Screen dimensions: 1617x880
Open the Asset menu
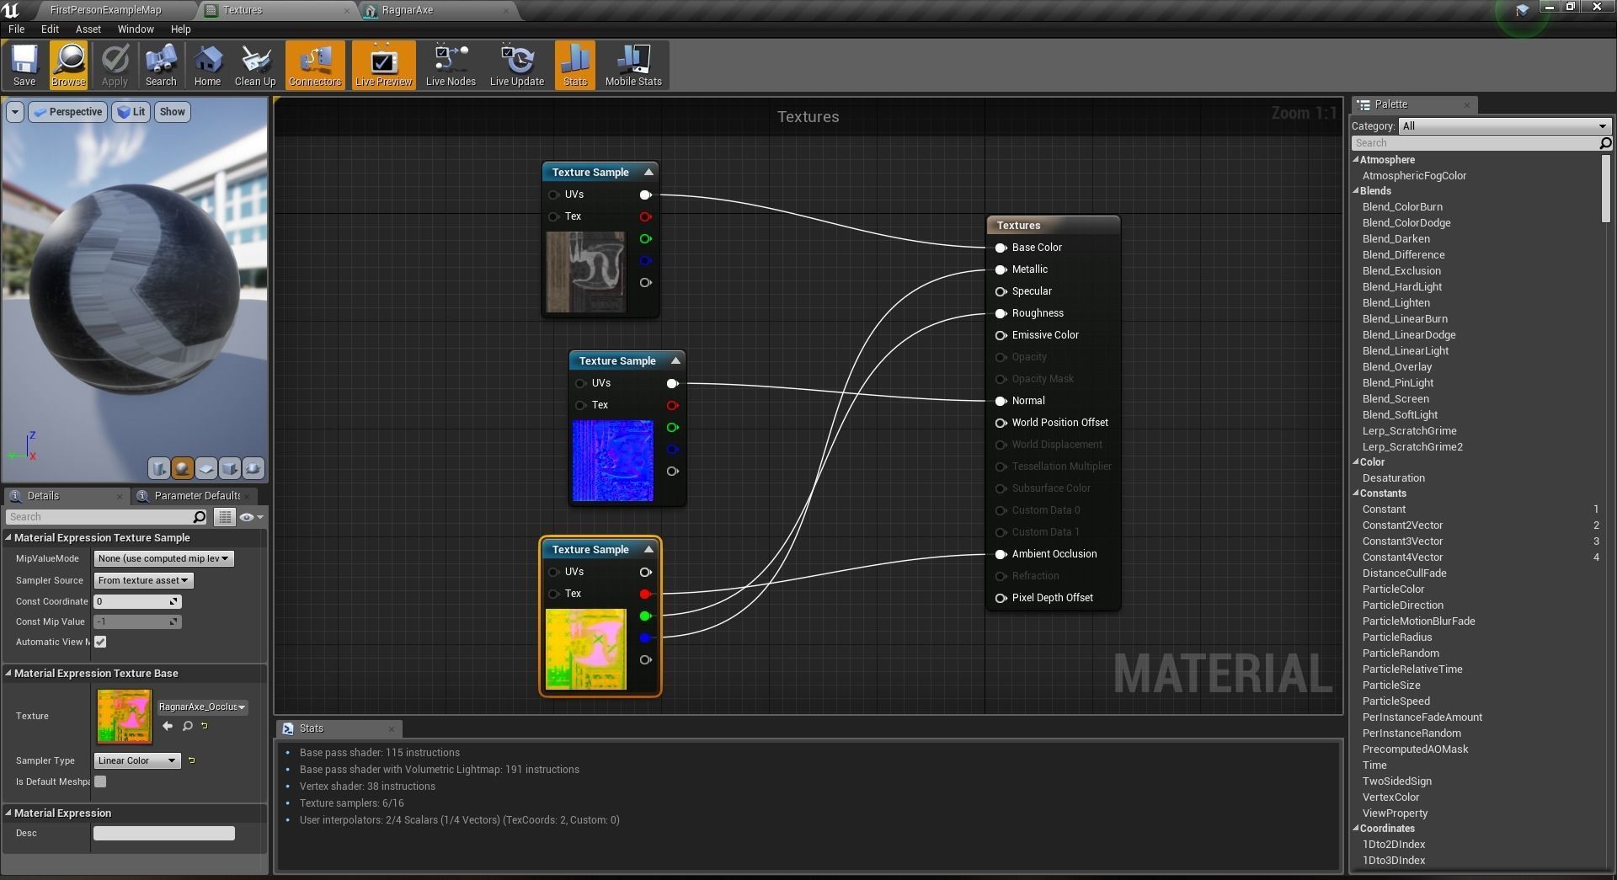(88, 29)
